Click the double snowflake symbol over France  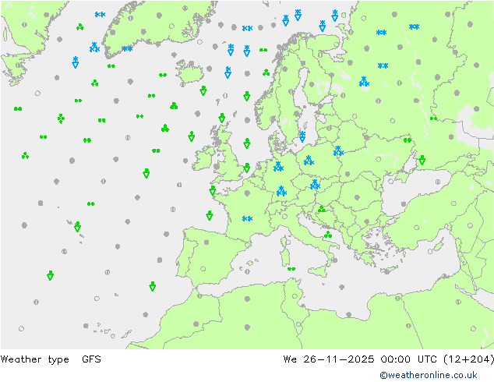247,218
